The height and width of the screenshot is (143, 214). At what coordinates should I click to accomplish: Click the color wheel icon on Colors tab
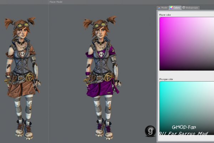[x=171, y=8]
